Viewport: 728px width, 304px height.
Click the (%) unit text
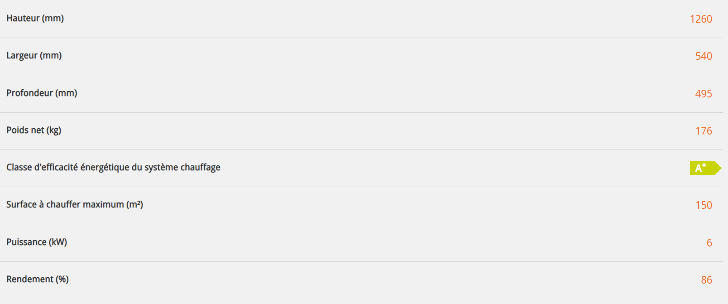coord(62,280)
